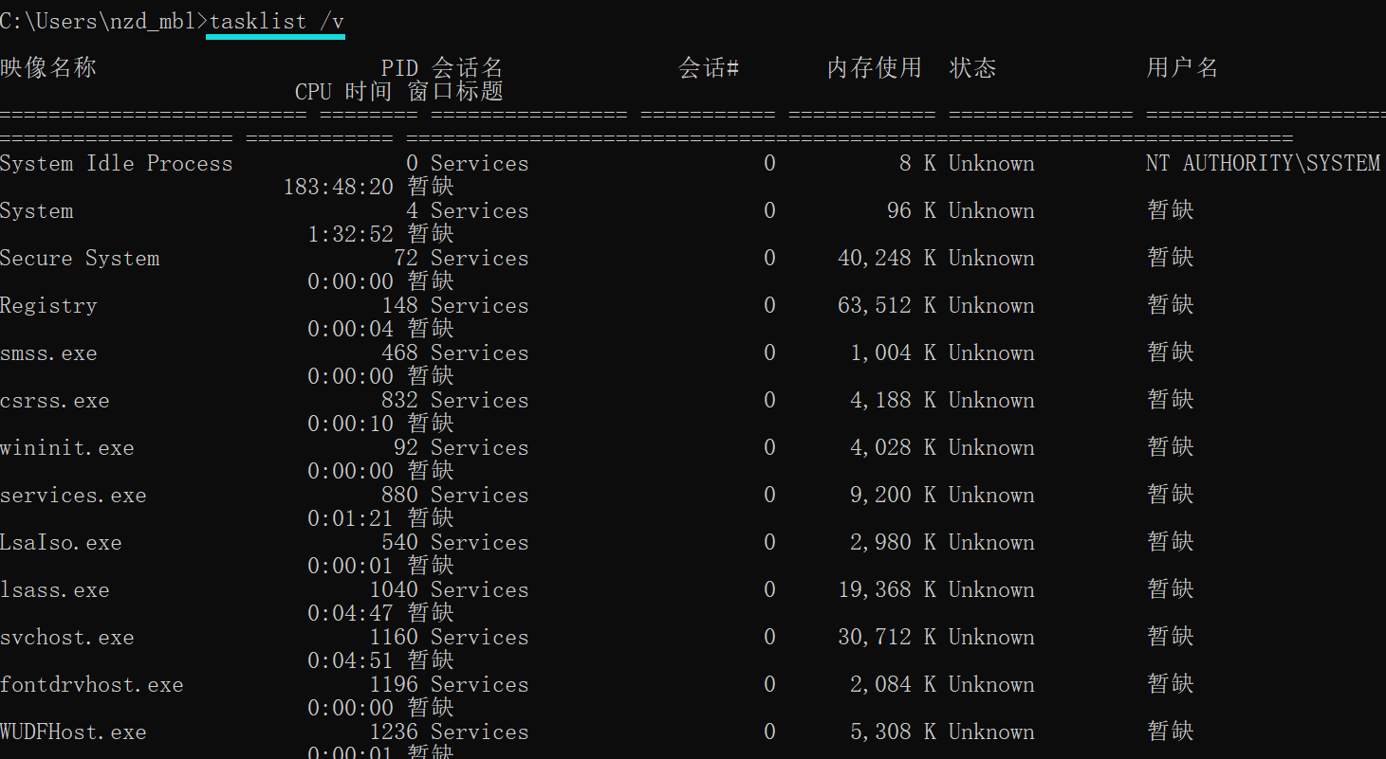Click the 用户名 column header
1386x759 pixels.
click(1182, 68)
